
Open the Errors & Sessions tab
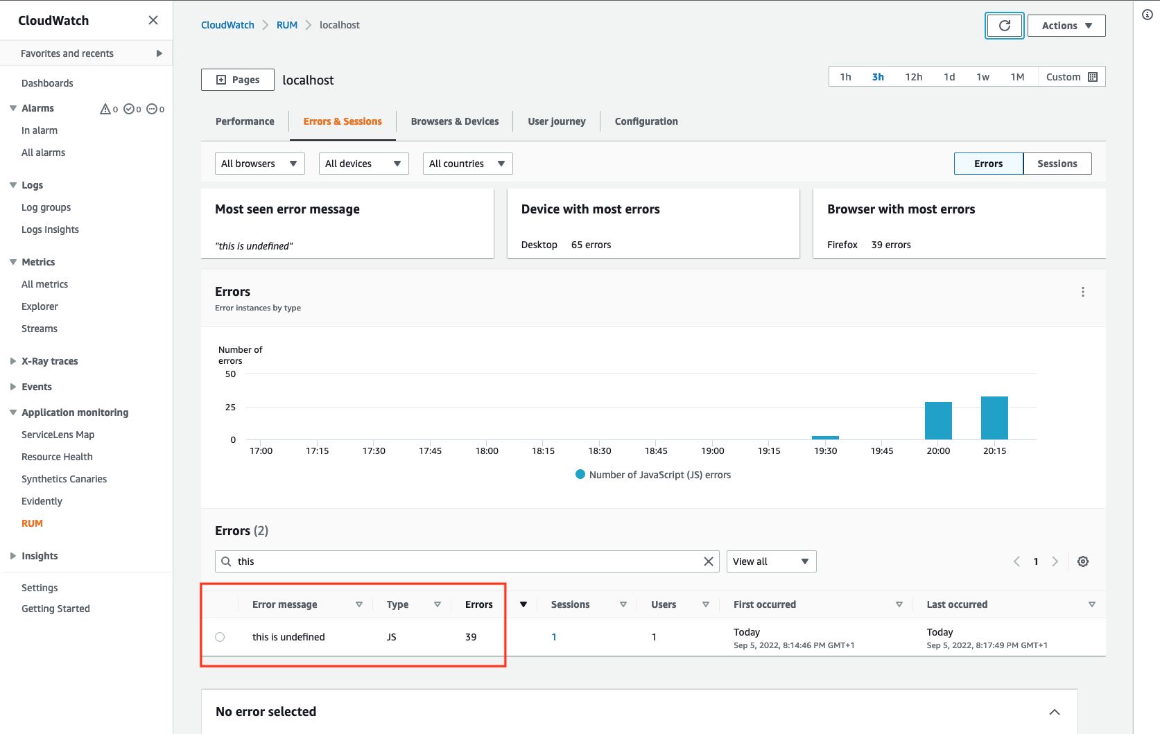tap(343, 121)
